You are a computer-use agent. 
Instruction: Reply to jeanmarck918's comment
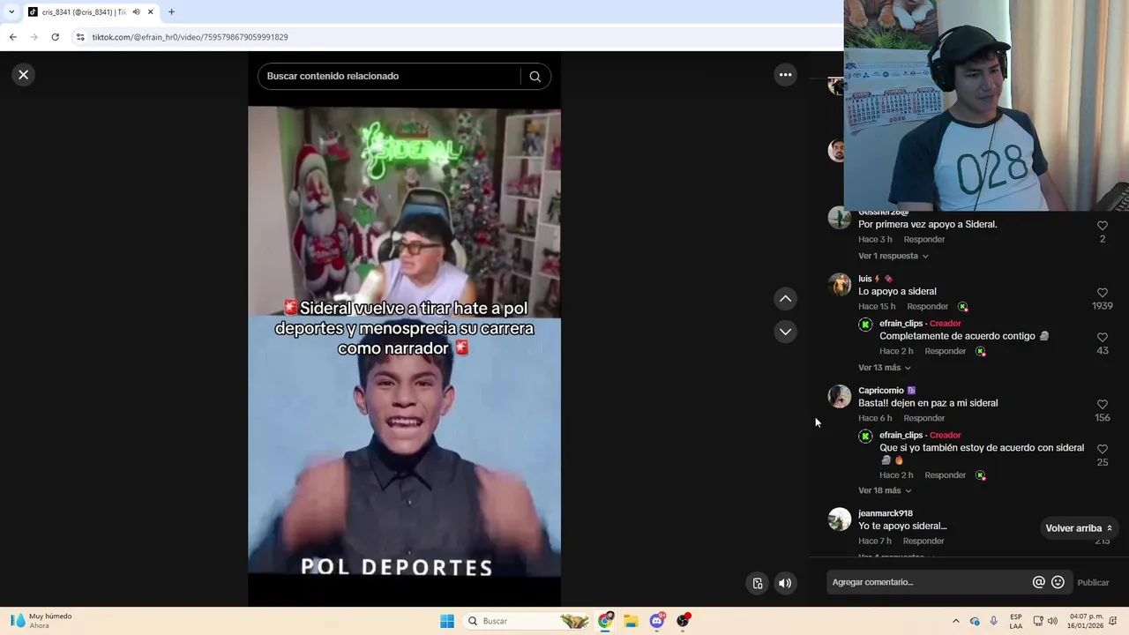923,541
